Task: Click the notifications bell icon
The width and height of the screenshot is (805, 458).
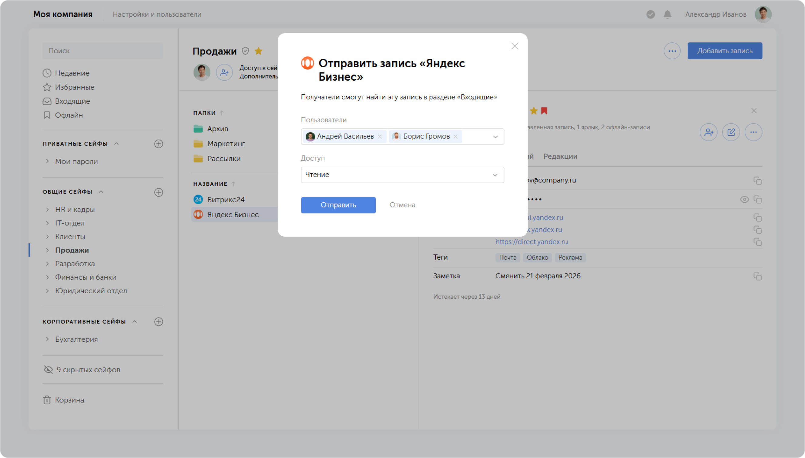Action: click(667, 15)
